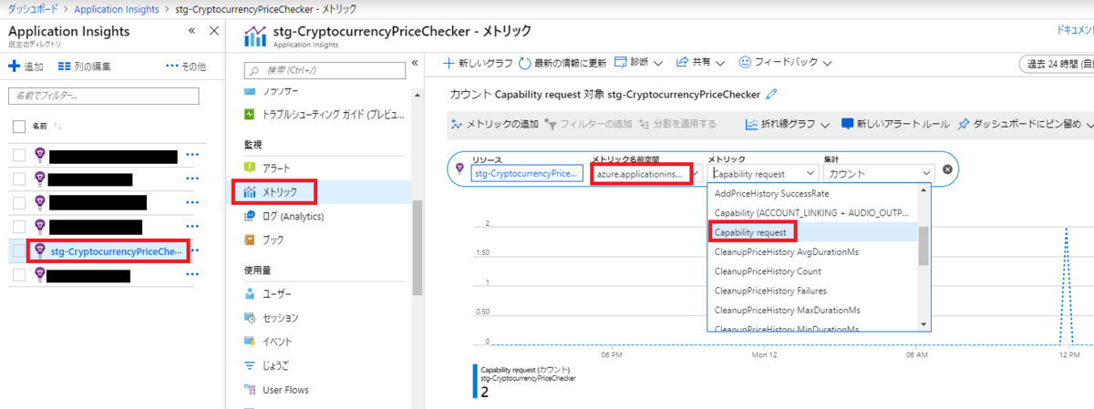1094x409 pixels.
Task: Edit chart title with the pencil icon
Action: click(772, 93)
